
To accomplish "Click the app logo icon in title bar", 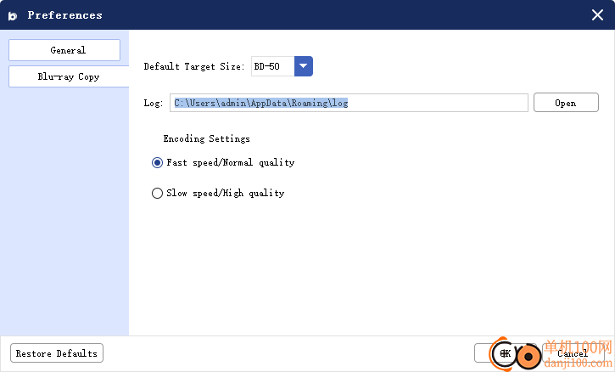I will (x=13, y=16).
